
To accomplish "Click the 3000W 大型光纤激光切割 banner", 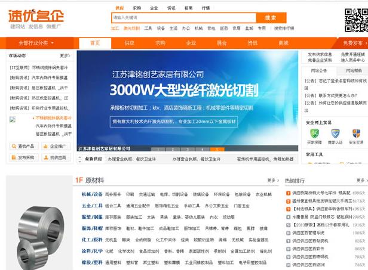I will click(188, 101).
